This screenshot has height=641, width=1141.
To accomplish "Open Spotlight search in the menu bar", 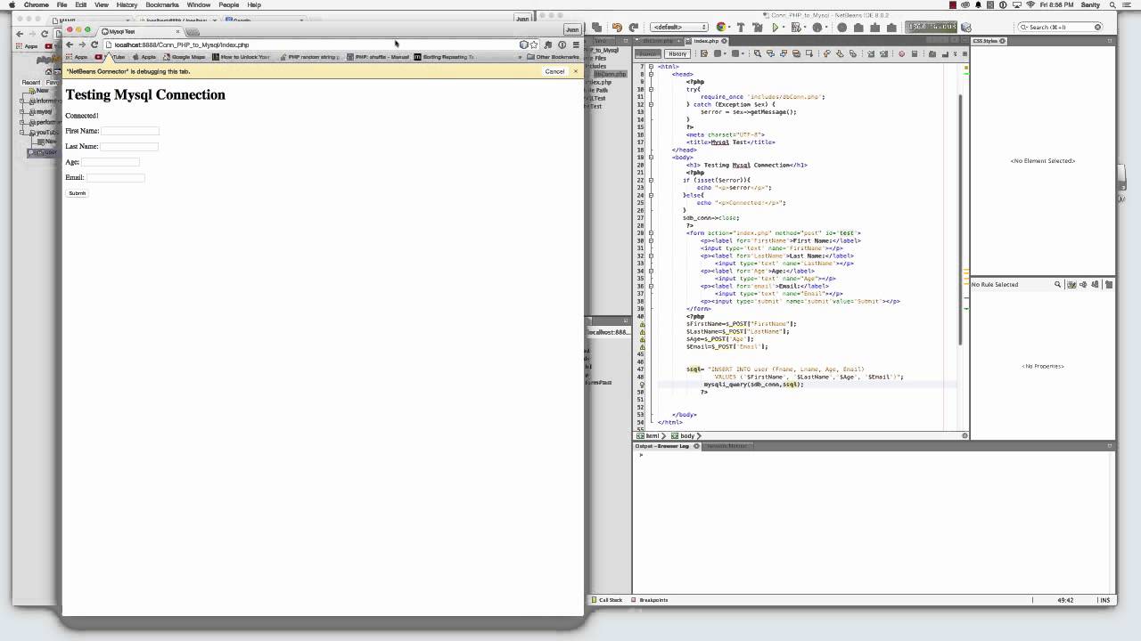I will 1112,4.
